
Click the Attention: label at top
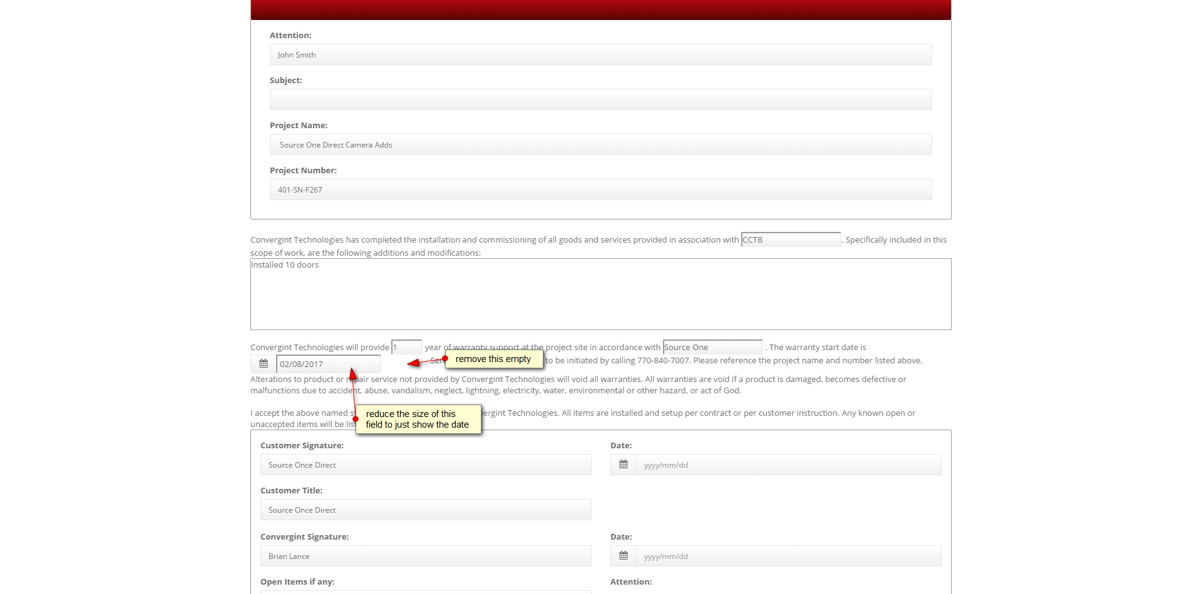(290, 36)
